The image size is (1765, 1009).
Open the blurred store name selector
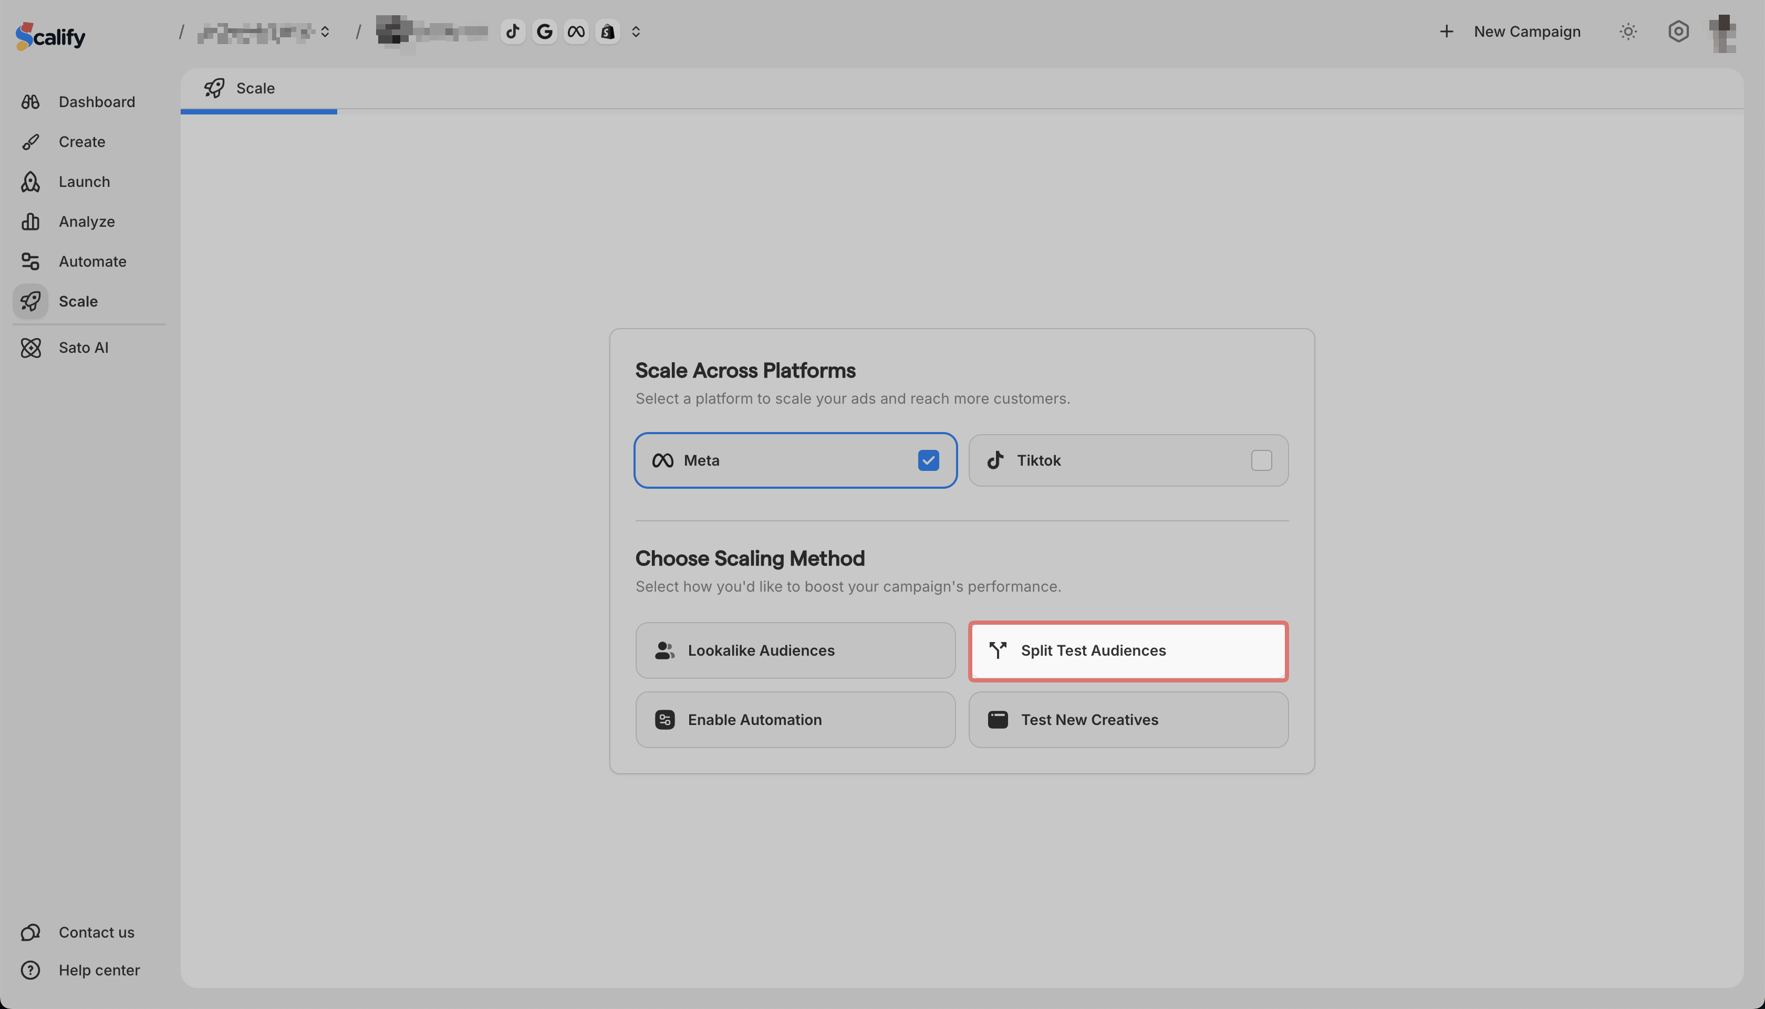(431, 32)
